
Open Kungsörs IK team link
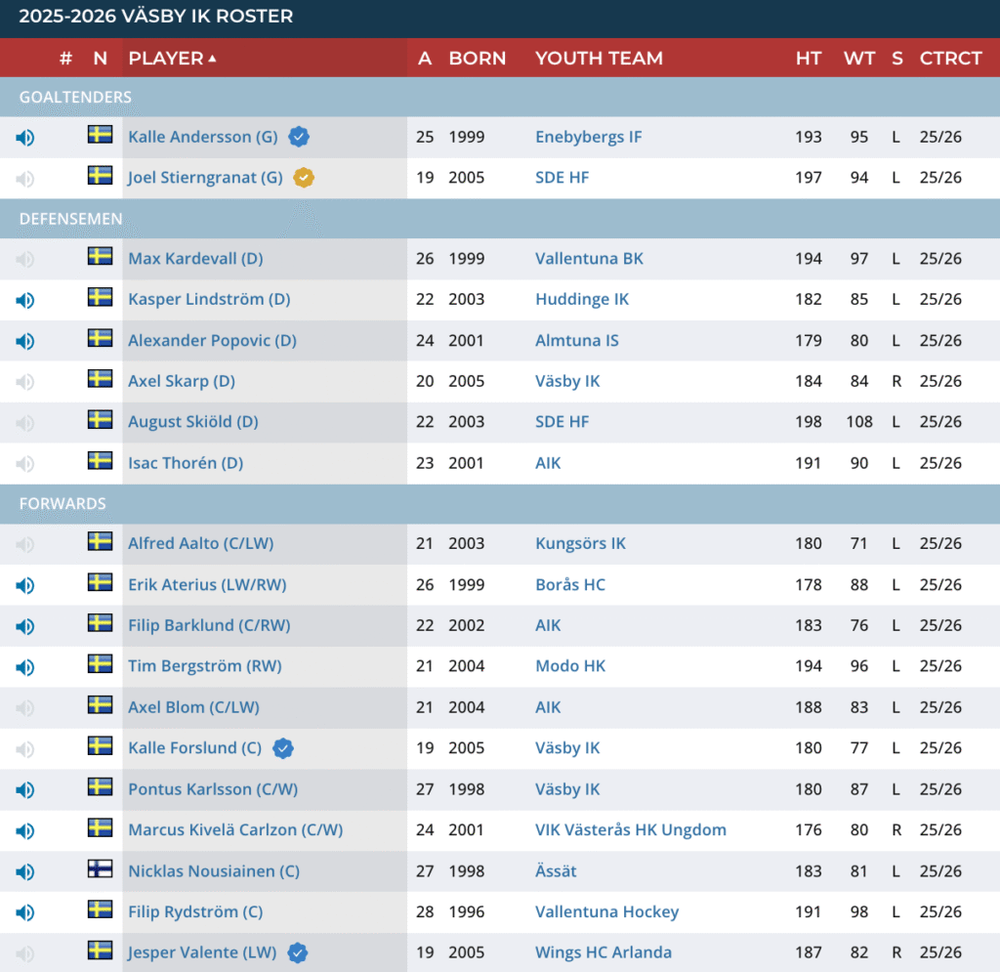point(580,543)
